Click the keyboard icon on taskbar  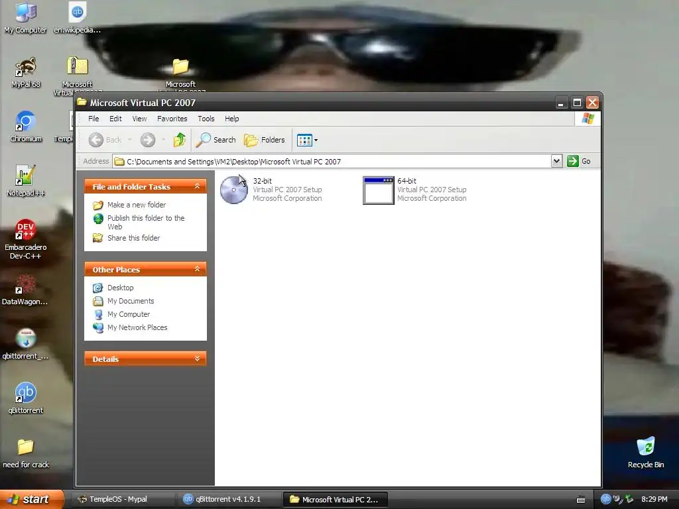[x=581, y=500]
